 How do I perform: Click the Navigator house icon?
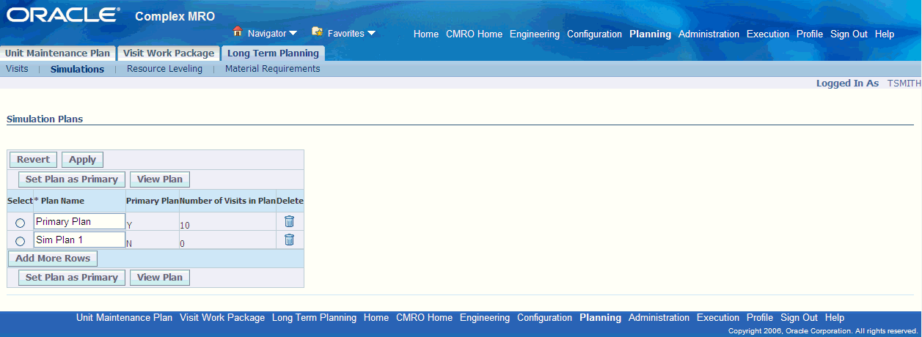[x=237, y=32]
